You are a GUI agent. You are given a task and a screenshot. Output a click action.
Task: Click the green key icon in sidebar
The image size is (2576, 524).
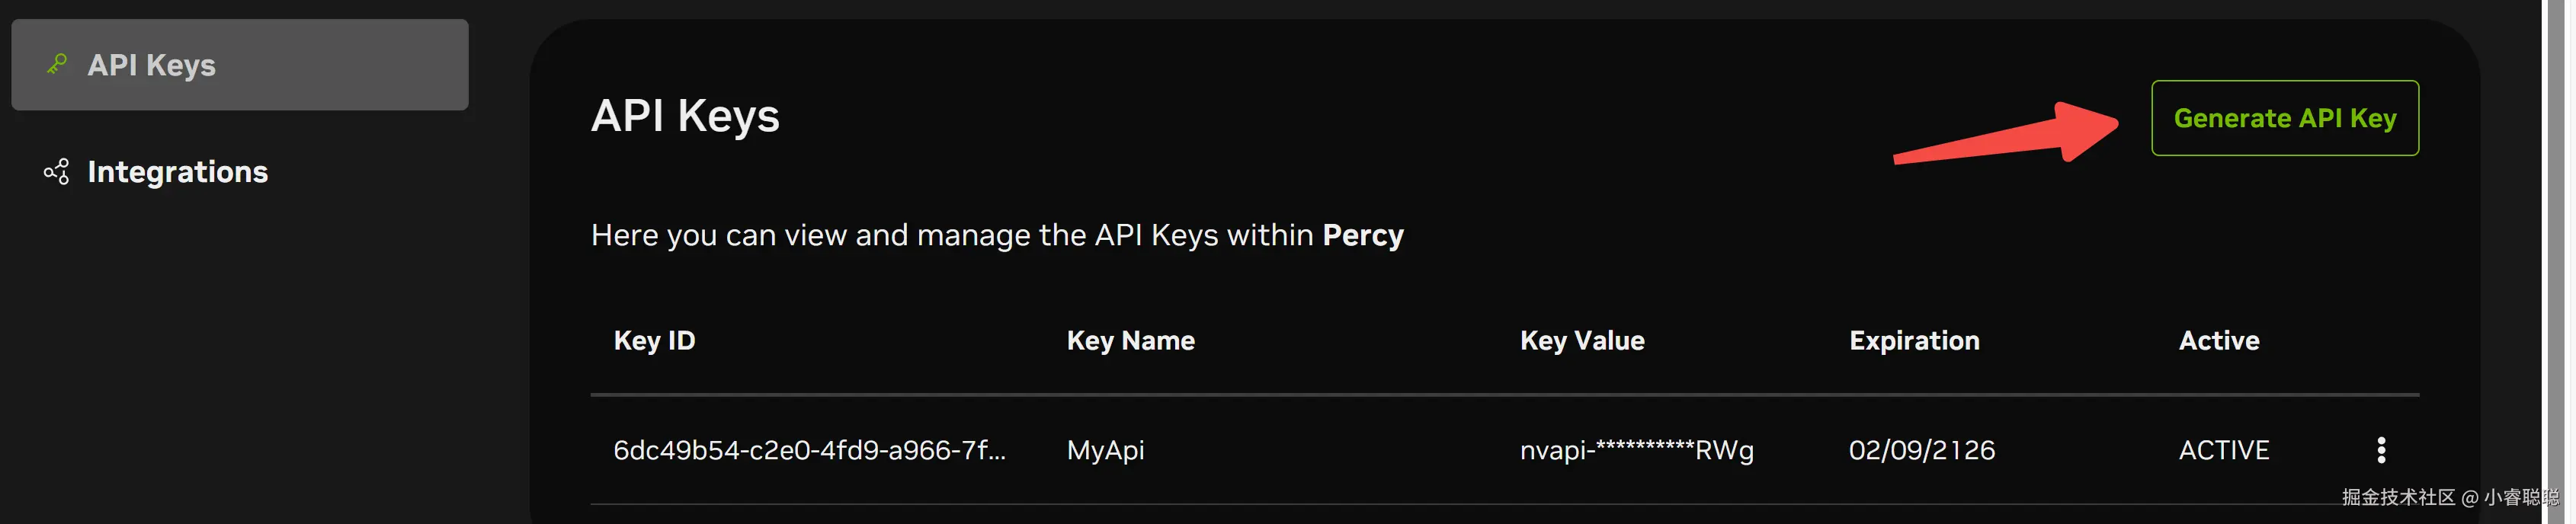[57, 65]
